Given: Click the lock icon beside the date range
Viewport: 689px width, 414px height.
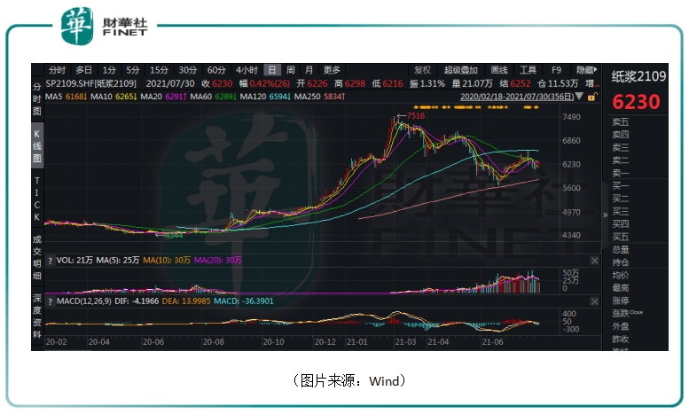Looking at the screenshot, I should tap(591, 96).
